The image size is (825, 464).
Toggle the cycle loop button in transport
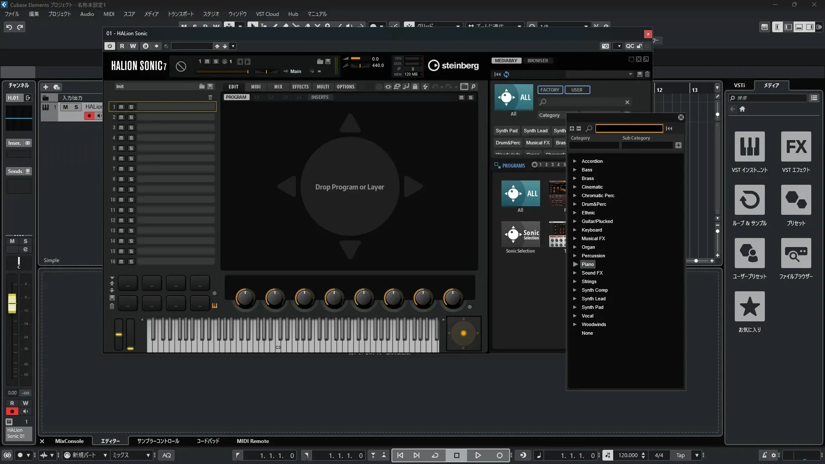tap(435, 455)
